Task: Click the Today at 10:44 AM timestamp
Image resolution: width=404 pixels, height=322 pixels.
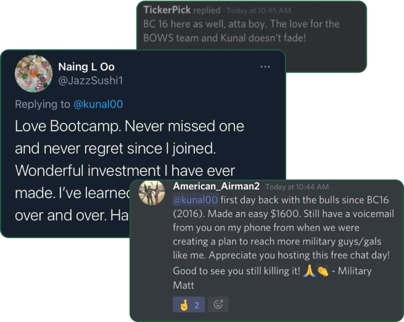Action: [x=297, y=187]
